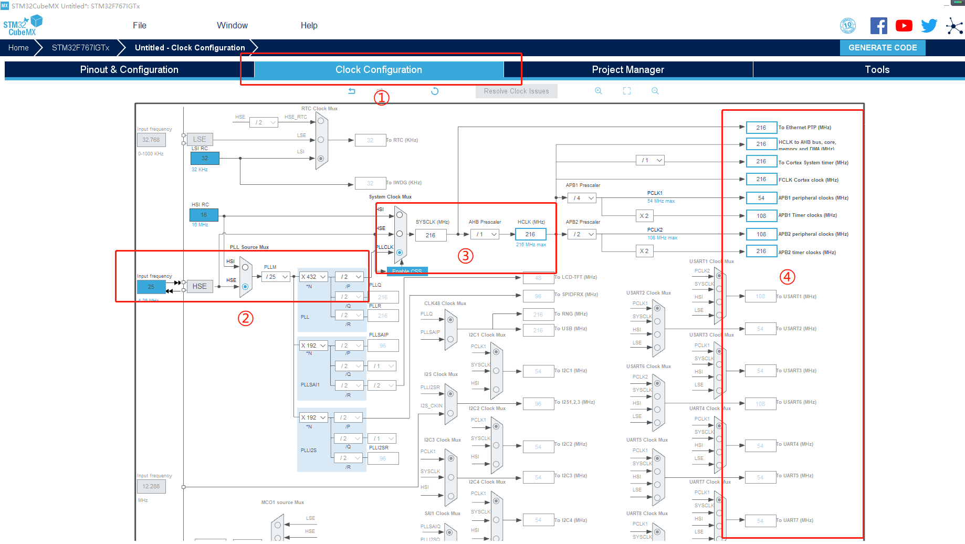Click APB1 Timer clocks value 108
The width and height of the screenshot is (965, 544).
coord(761,216)
